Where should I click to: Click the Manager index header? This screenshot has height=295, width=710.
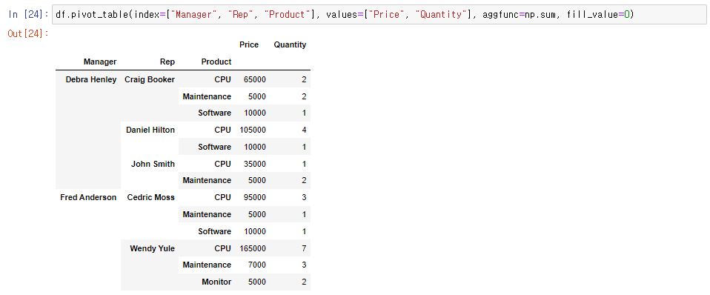pos(100,62)
